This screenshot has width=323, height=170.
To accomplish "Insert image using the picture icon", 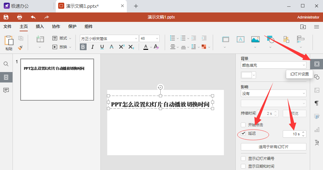I will pos(255,39).
